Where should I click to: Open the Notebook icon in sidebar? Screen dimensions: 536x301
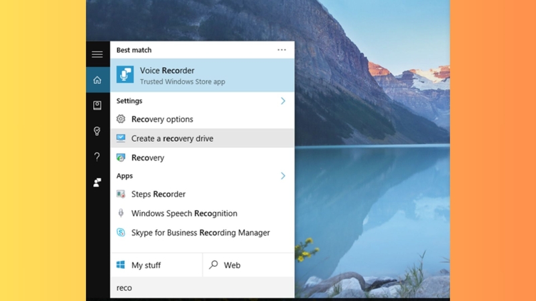click(97, 105)
